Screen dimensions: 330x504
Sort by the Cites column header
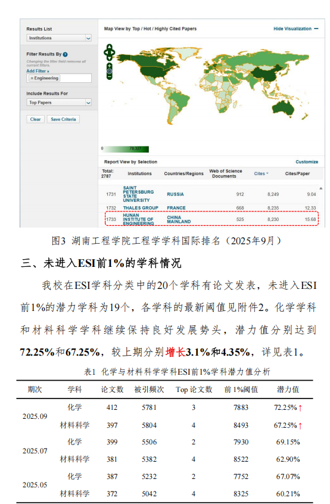coord(261,173)
